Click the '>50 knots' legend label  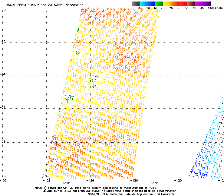pyautogui.click(x=215, y=8)
